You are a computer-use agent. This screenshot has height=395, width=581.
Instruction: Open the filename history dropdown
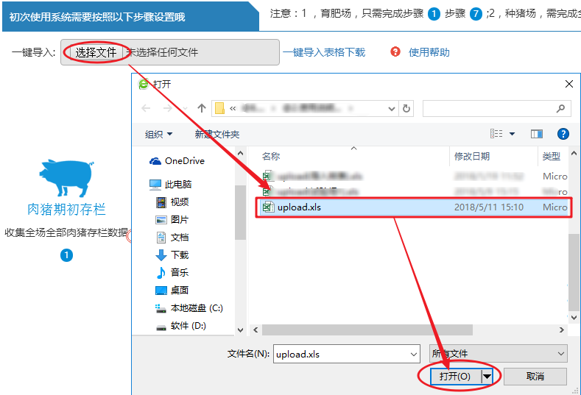click(413, 354)
